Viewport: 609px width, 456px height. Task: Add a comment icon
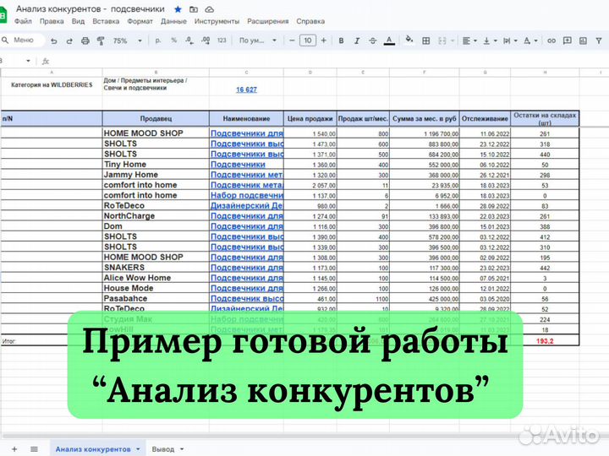point(567,41)
